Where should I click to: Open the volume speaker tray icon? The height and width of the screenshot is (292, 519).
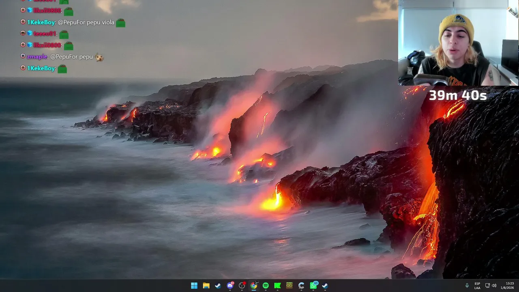[494, 286]
